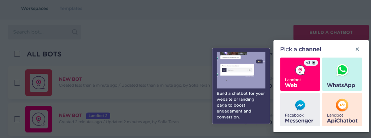Click the Landbot Web smiley icon
This screenshot has width=371, height=138.
pyautogui.click(x=300, y=70)
